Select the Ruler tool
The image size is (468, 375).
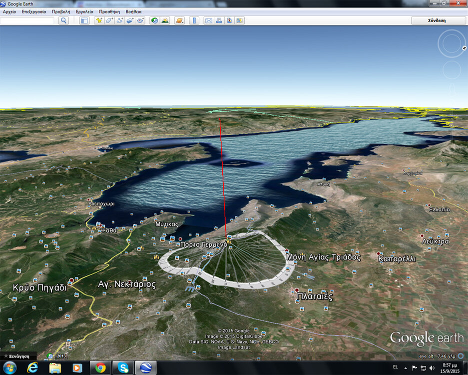tap(194, 20)
